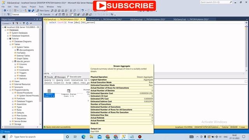This screenshot has height=140, width=249.
Task: Select the Indexes folder in tree
Action: [x=23, y=76]
